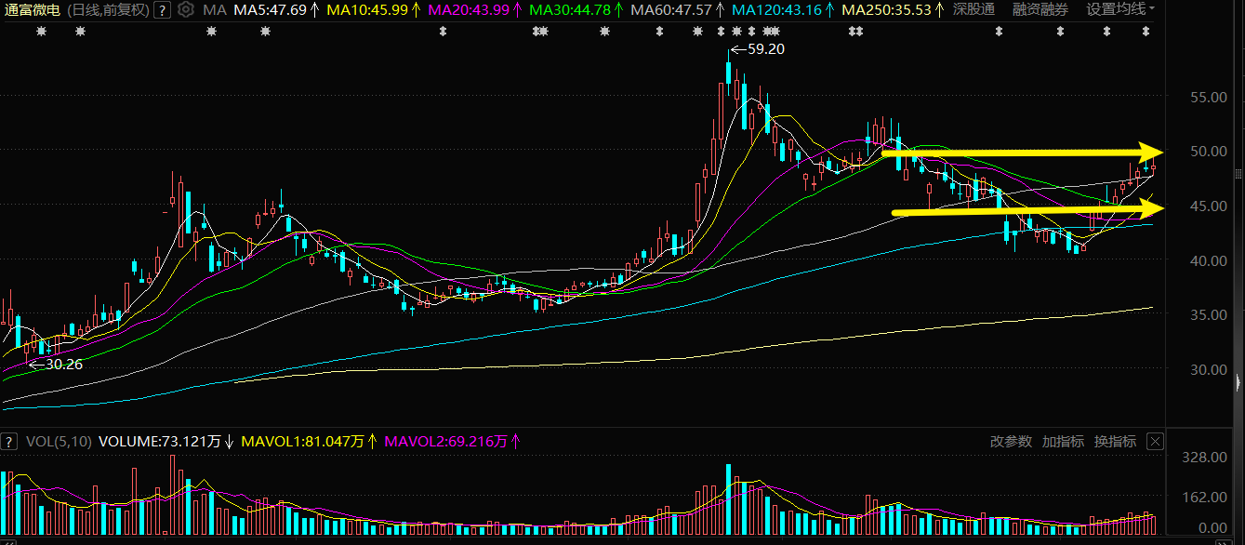Click the right-edge expand arrow near the 30.00 price level

(x=1238, y=382)
